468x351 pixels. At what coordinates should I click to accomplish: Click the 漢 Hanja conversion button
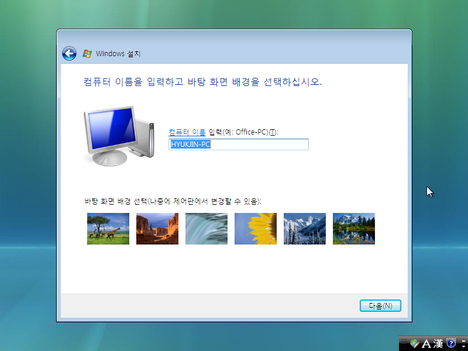(438, 343)
